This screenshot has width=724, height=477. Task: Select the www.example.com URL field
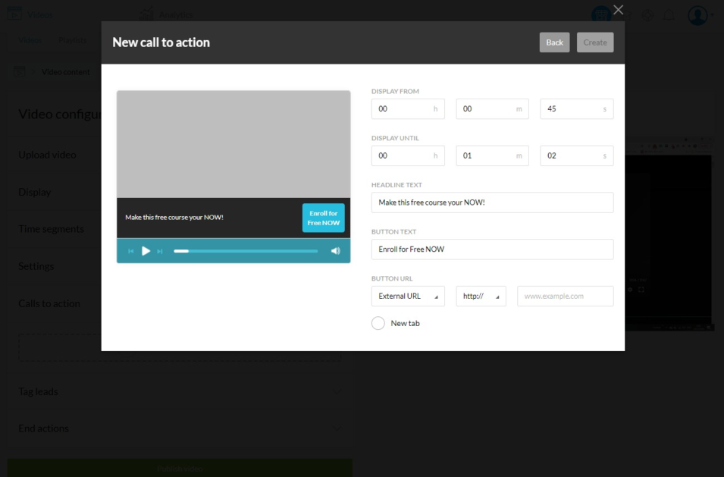pos(565,297)
